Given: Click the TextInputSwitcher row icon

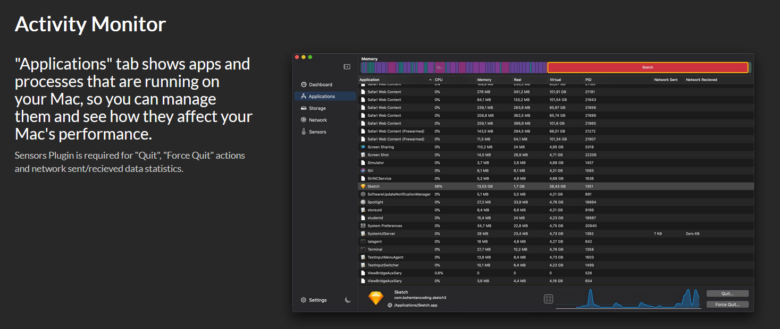Looking at the screenshot, I should pos(363,265).
